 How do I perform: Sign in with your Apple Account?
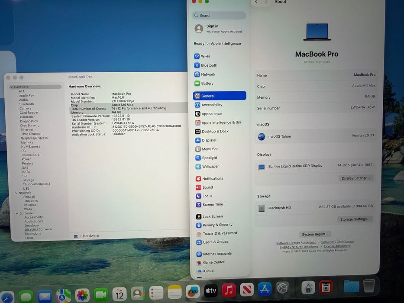[x=219, y=29]
